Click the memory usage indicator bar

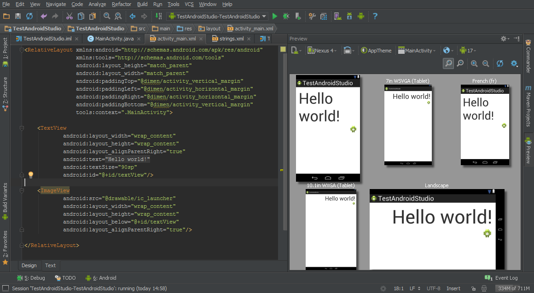(x=513, y=288)
